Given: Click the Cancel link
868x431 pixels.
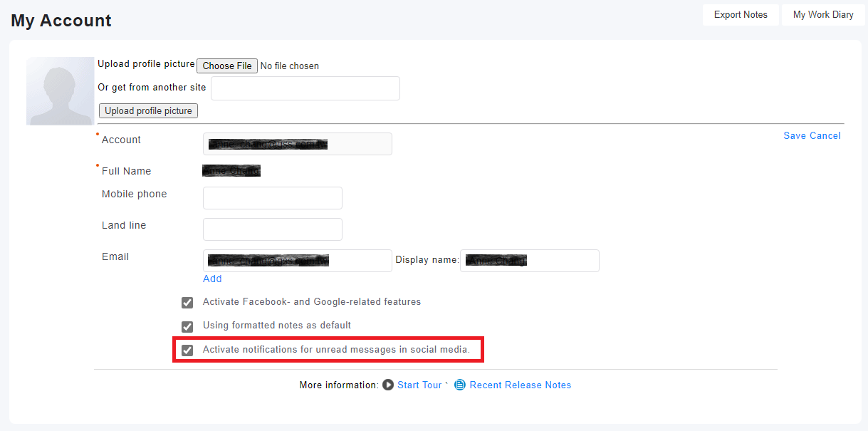Looking at the screenshot, I should pyautogui.click(x=825, y=136).
